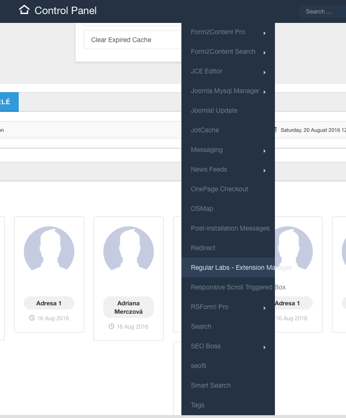Viewport: 346px width, 418px height.
Task: Click the avatar partly hidden behind menu
Action: pyautogui.click(x=293, y=248)
